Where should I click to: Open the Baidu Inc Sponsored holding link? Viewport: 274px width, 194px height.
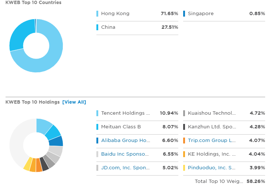click(125, 154)
